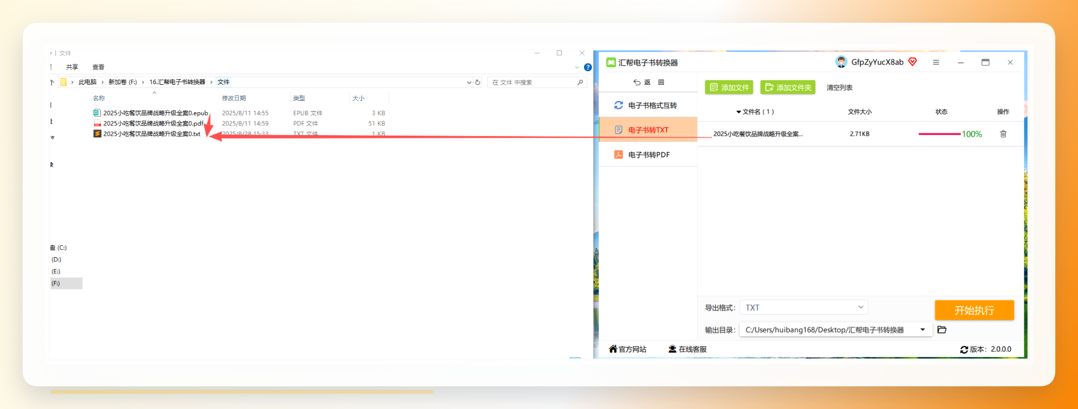Open the 查看 ribbon tab in Explorer
Image resolution: width=1078 pixels, height=409 pixels.
pos(98,67)
